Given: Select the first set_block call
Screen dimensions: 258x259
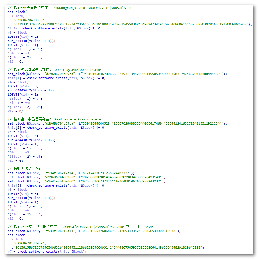Looking at the screenshot, I should click(x=17, y=12).
